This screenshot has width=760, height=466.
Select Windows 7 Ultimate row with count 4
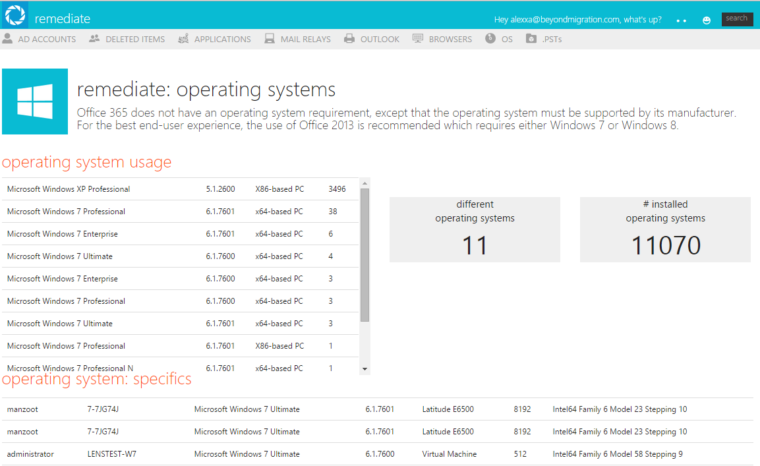pos(181,256)
